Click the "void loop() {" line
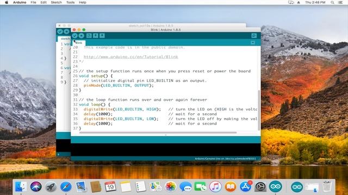This screenshot has height=195, width=348. coord(94,105)
